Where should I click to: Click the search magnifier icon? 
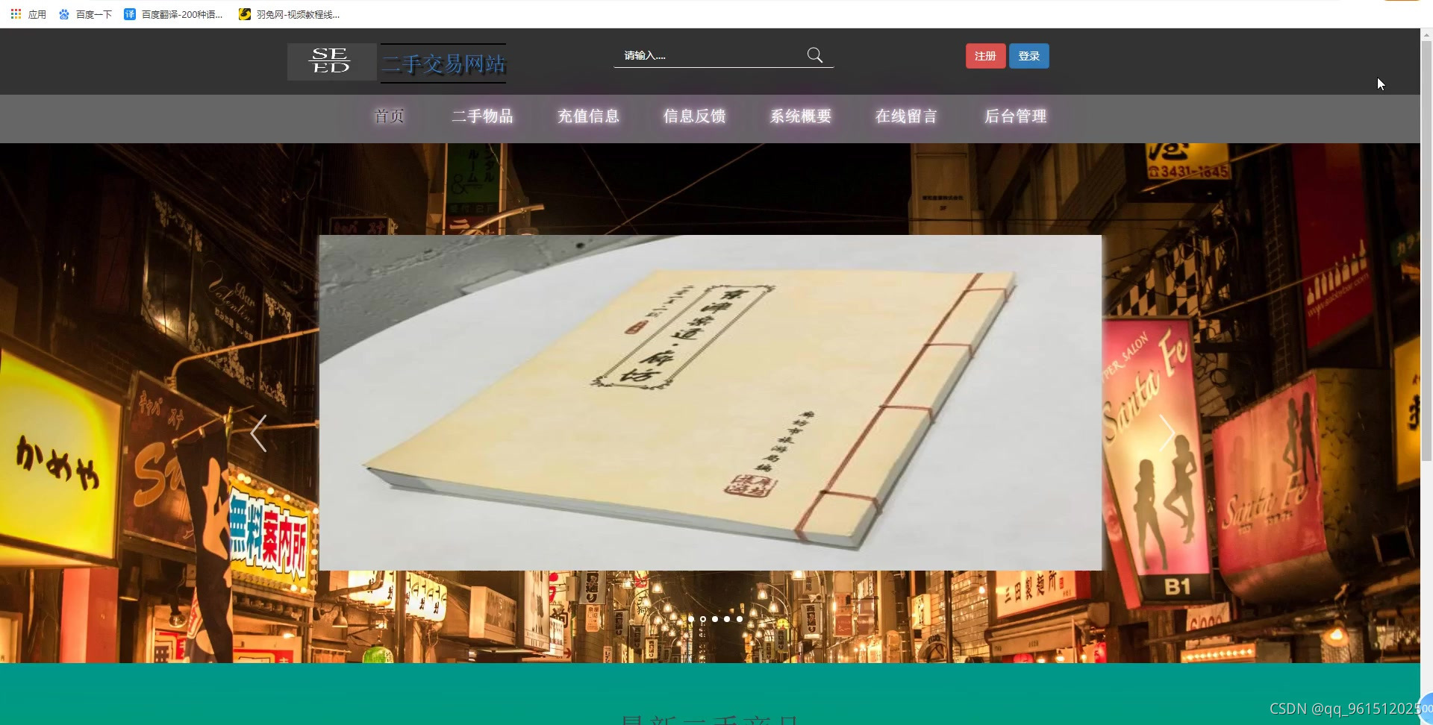pos(814,54)
